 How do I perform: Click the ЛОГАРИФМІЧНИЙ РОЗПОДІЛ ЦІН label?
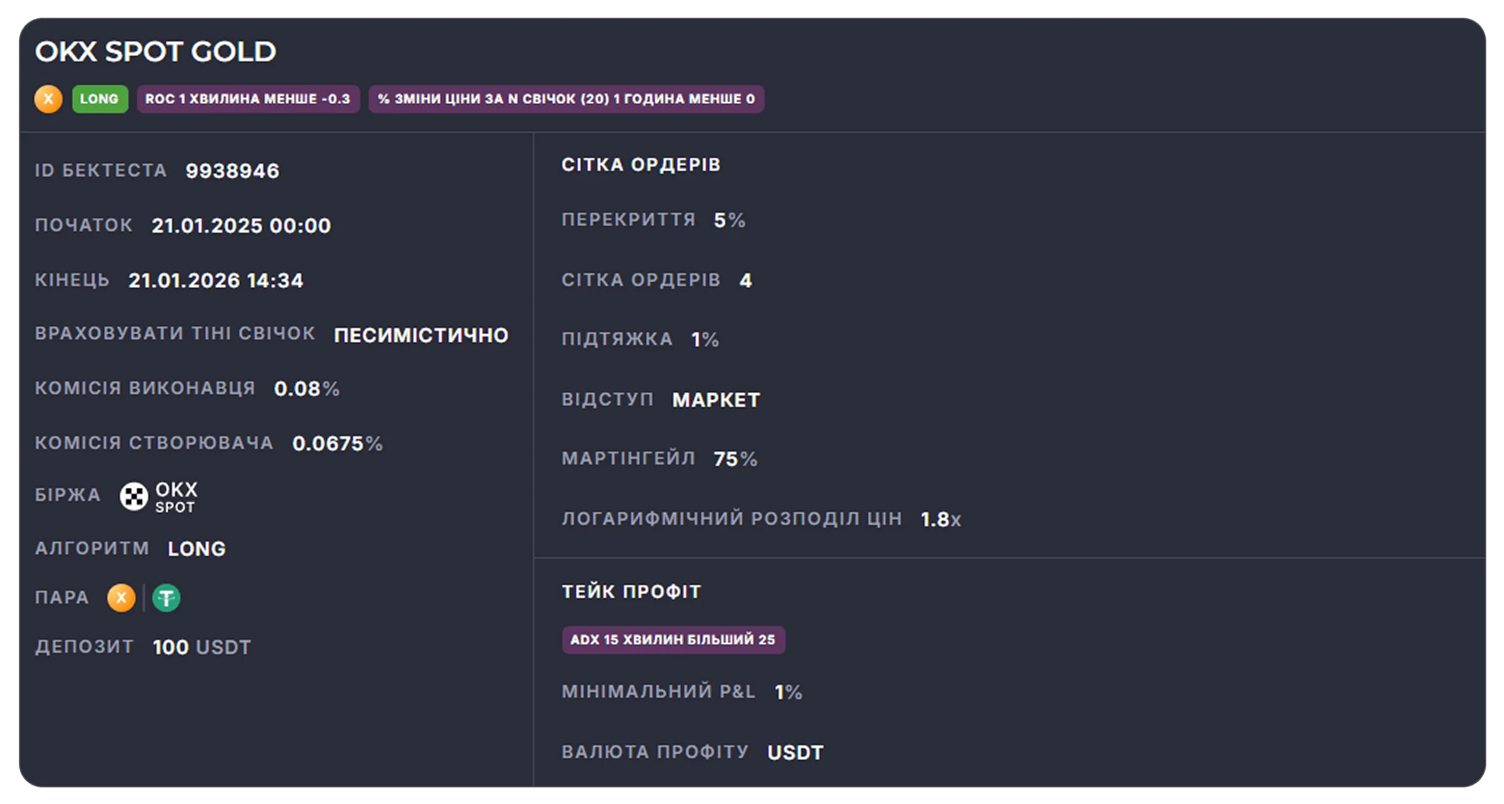(732, 518)
